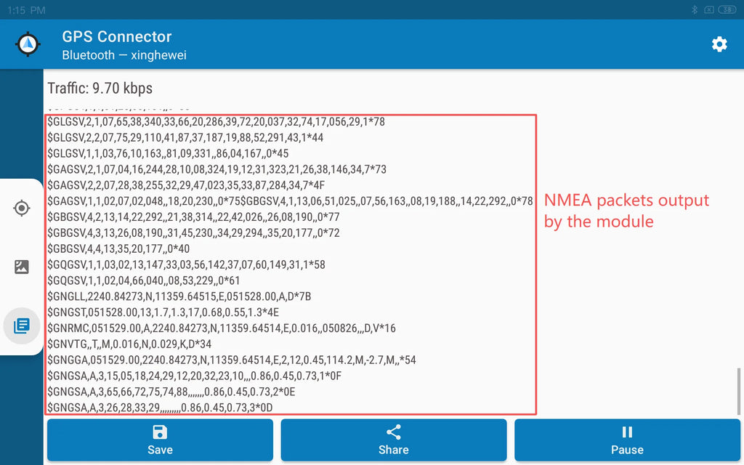Click the $GNRMC sentence line
Image resolution: width=744 pixels, height=465 pixels.
(x=222, y=328)
